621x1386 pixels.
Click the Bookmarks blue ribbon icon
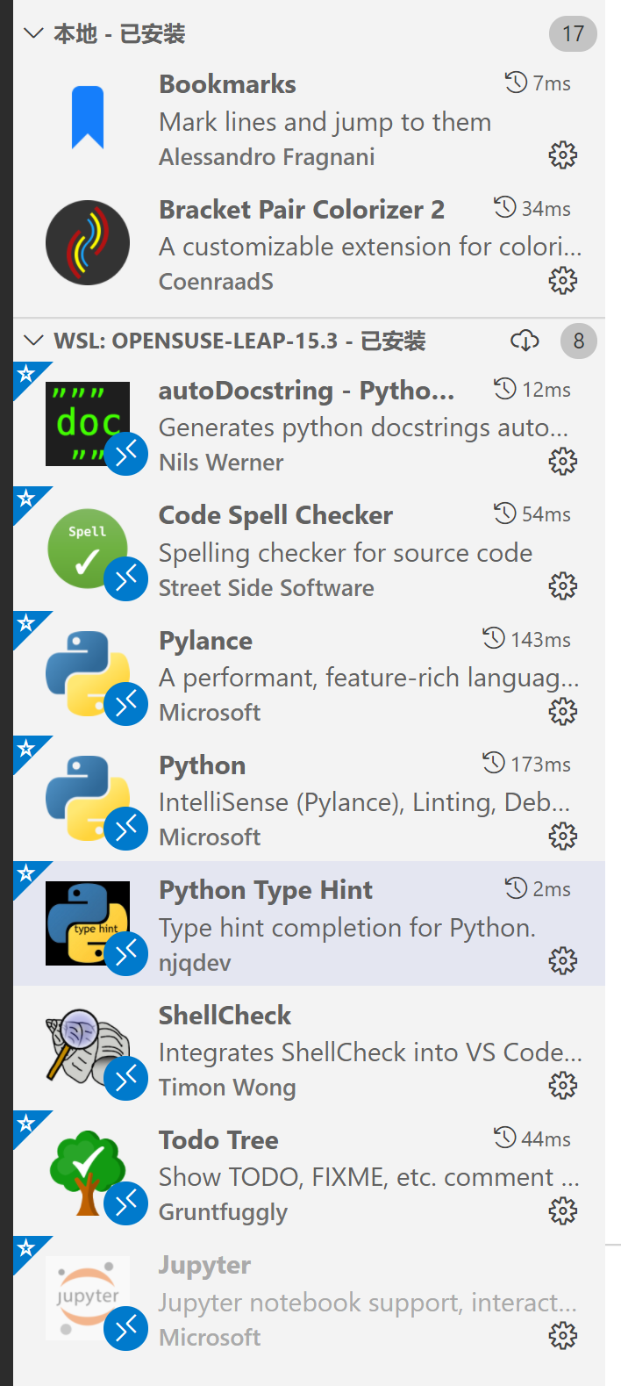[x=88, y=118]
